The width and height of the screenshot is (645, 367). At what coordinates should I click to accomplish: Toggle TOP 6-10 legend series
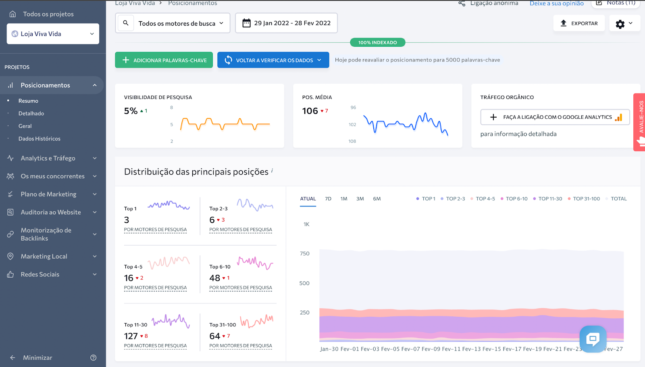pos(514,199)
